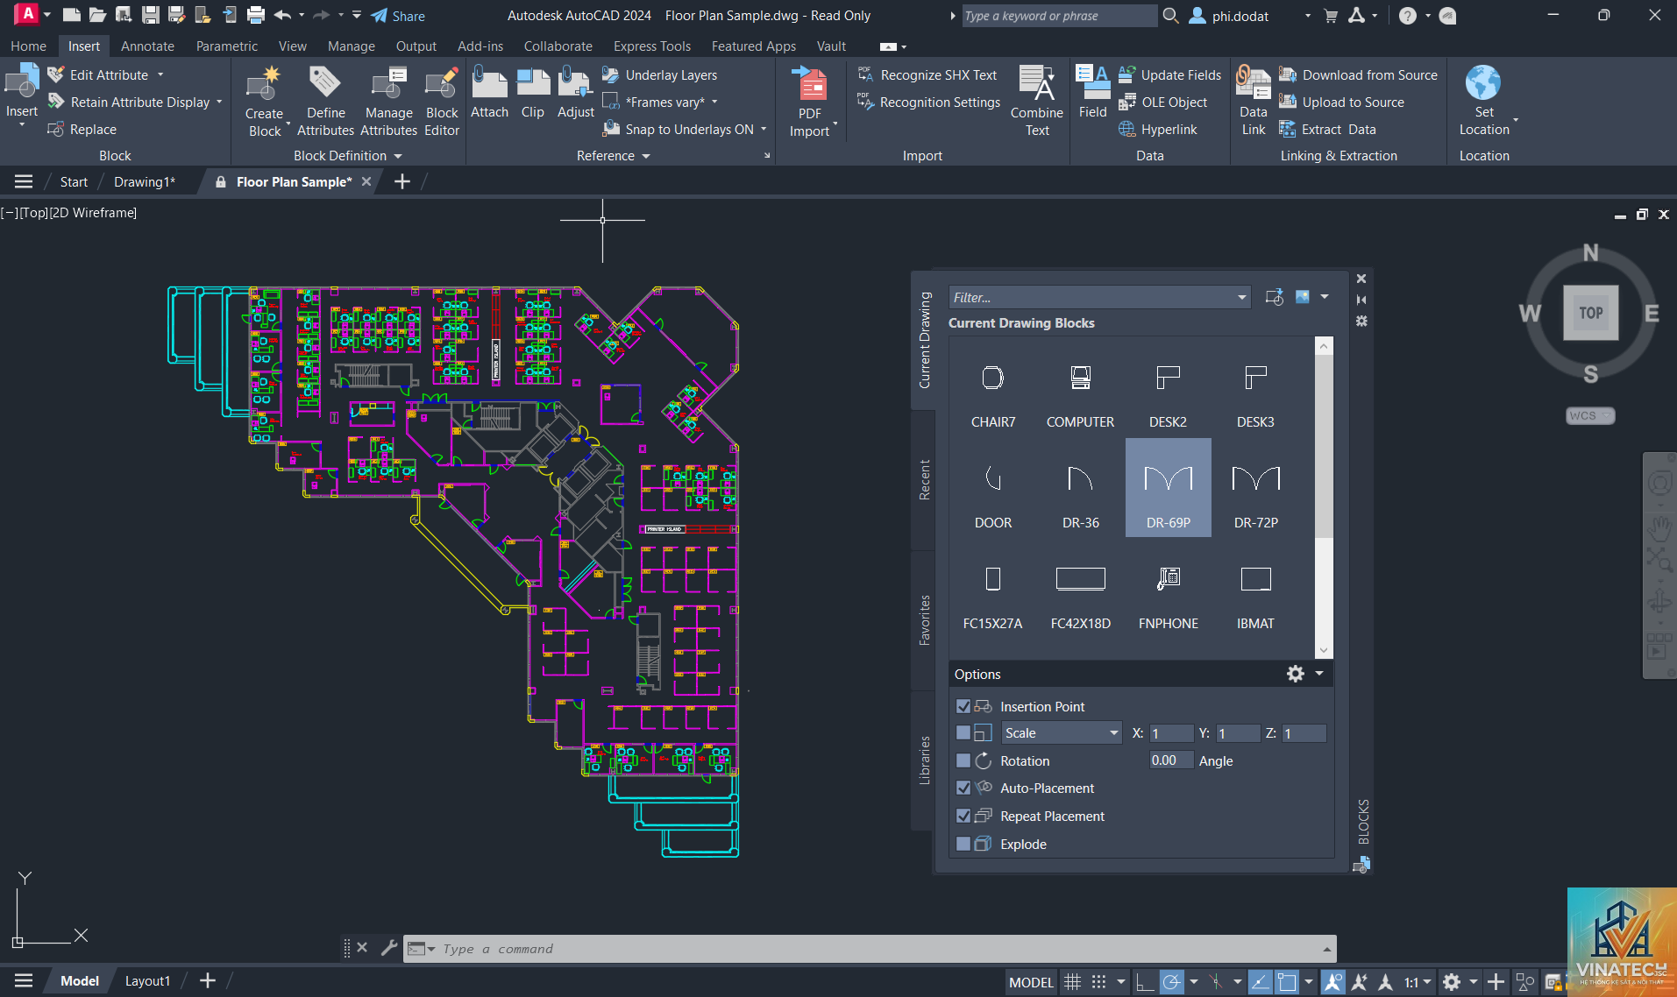
Task: Open the Scale type dropdown
Action: click(1062, 732)
